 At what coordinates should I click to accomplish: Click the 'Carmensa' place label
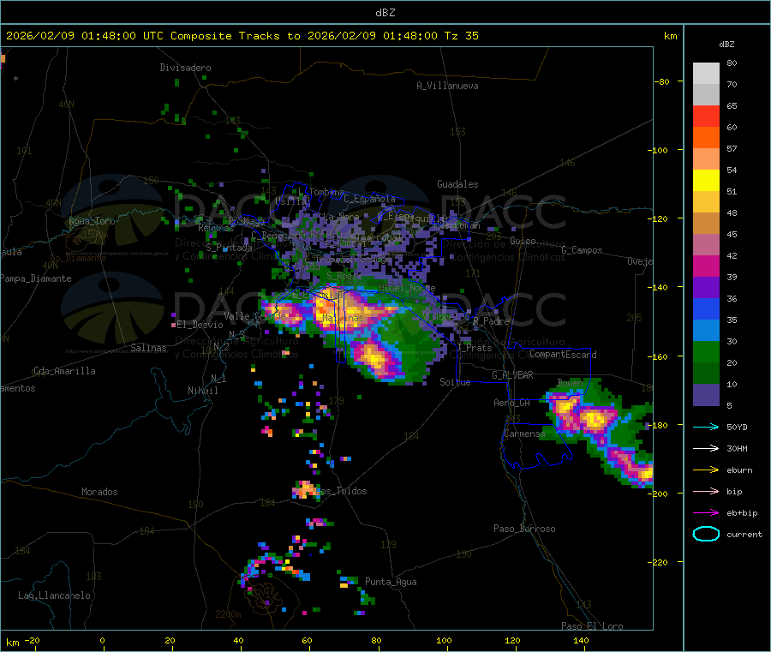524,434
